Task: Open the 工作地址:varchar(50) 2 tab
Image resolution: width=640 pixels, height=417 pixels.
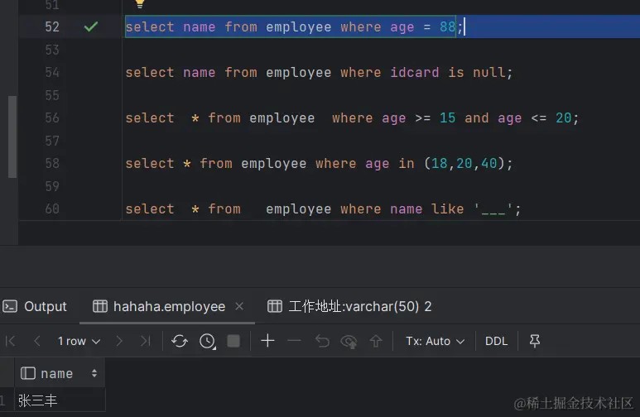Action: pos(349,306)
